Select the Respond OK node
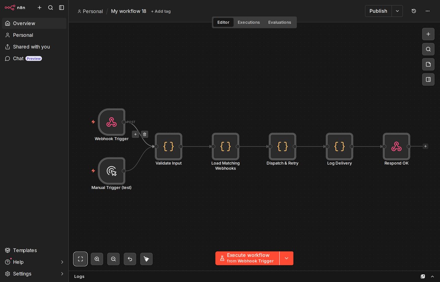Screen dimensions: 440x282 coord(396,147)
